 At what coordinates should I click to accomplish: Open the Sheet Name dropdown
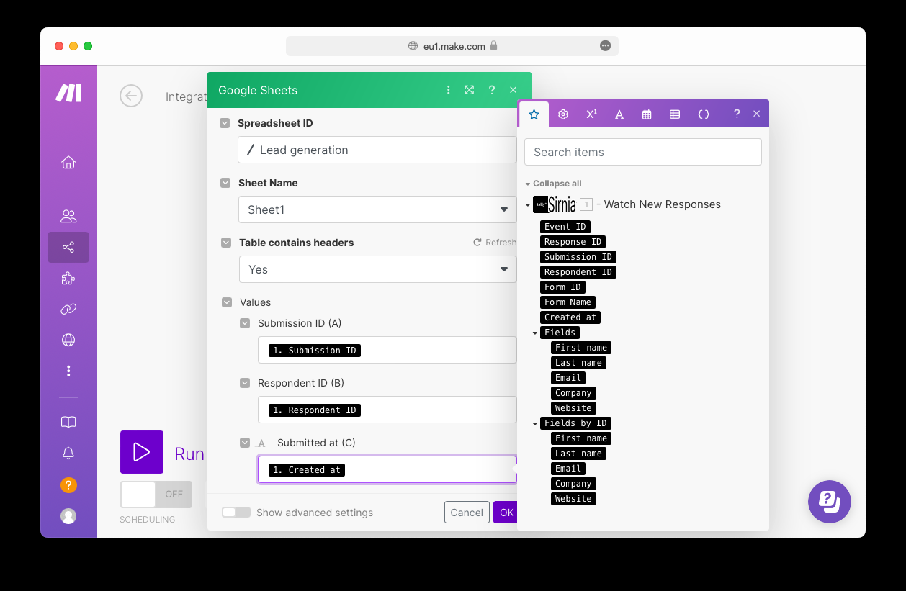(x=377, y=209)
